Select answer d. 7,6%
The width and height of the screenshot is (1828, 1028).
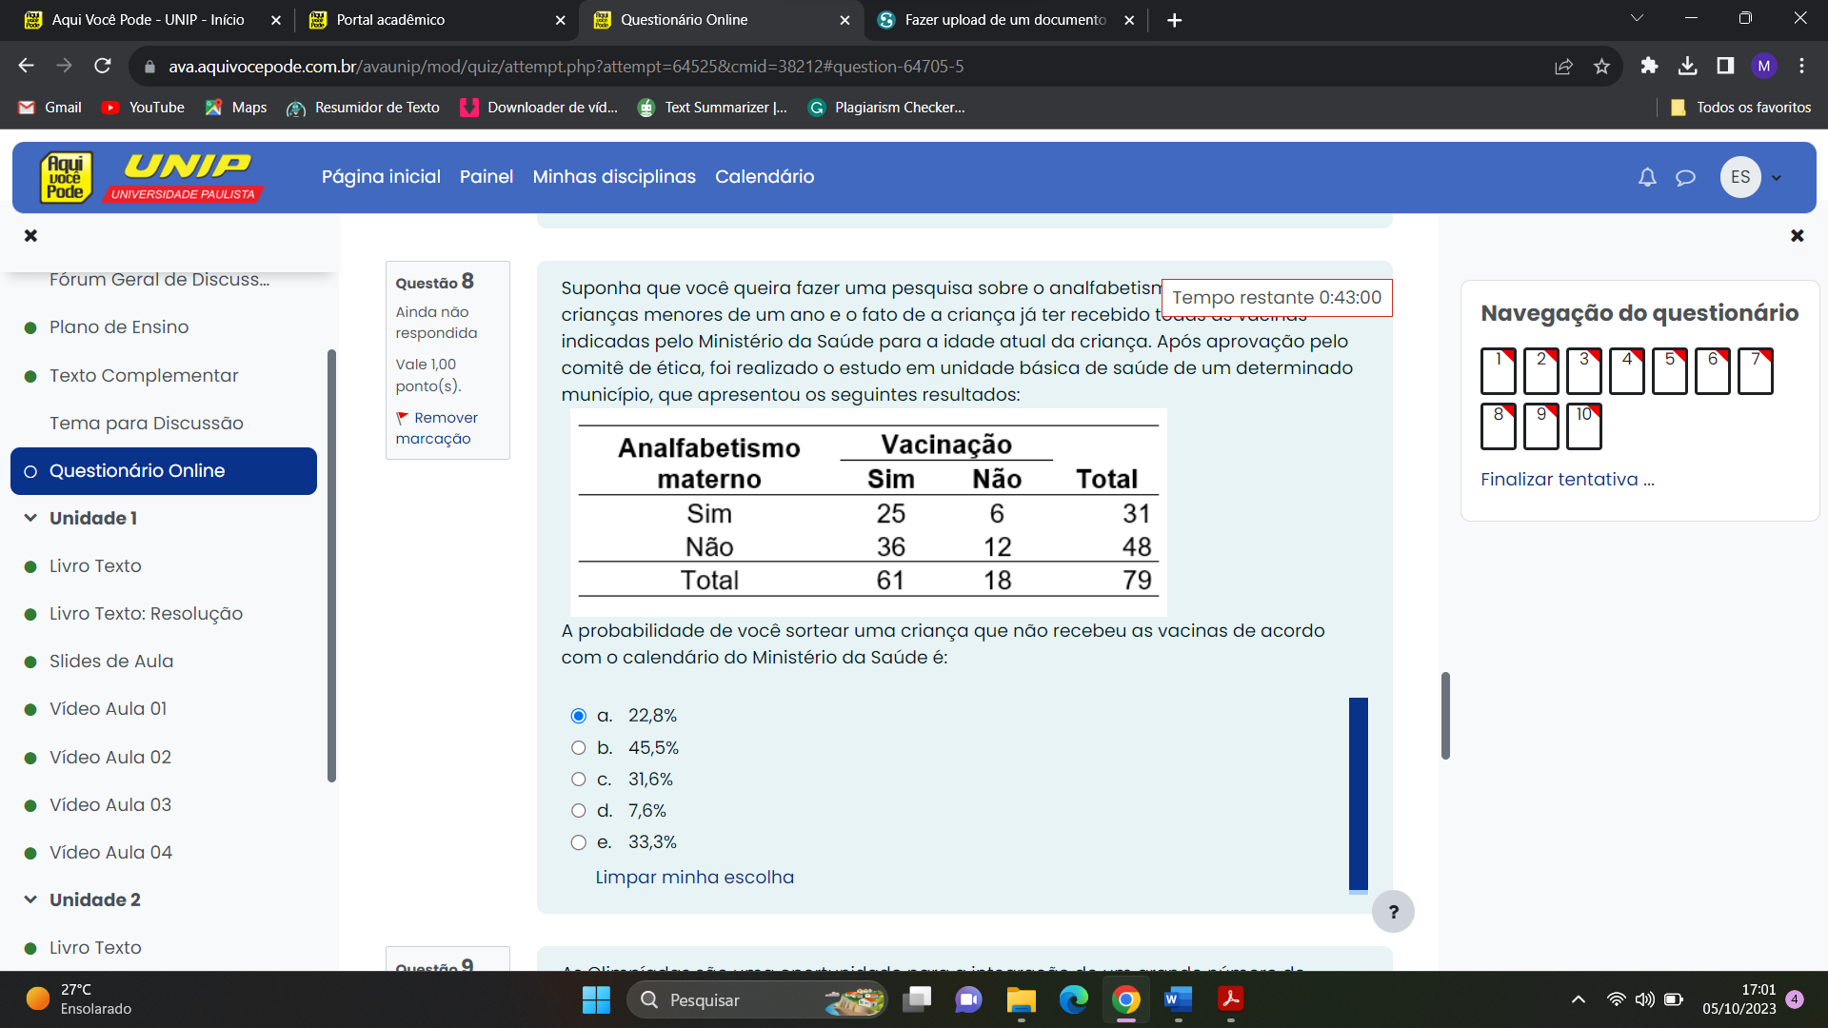[578, 811]
